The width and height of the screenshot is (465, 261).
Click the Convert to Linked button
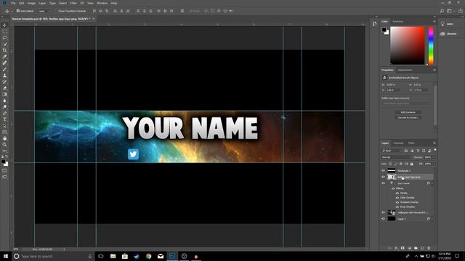[x=408, y=117]
